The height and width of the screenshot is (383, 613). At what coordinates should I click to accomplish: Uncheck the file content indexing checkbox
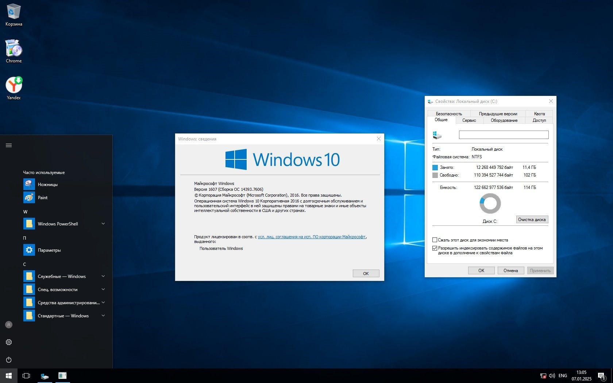[x=435, y=248]
